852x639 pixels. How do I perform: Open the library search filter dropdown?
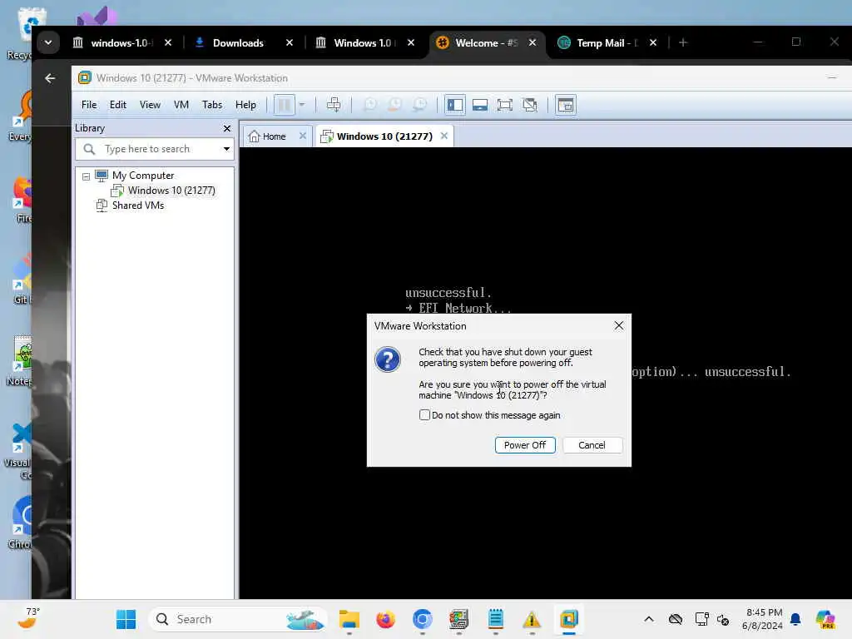226,149
